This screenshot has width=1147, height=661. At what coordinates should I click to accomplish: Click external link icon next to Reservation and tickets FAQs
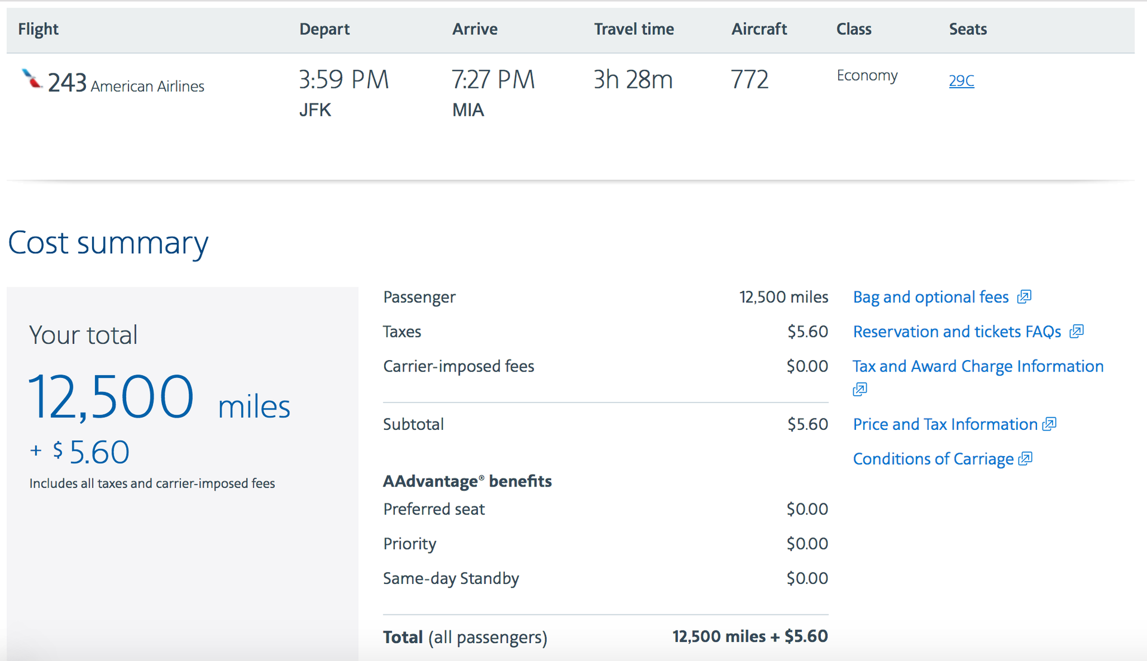tap(1078, 331)
